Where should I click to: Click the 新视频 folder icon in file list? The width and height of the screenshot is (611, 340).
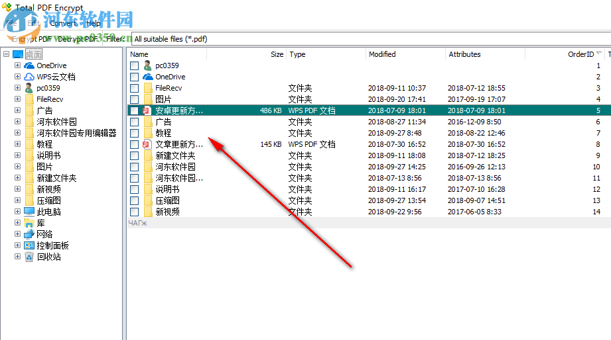click(x=148, y=212)
